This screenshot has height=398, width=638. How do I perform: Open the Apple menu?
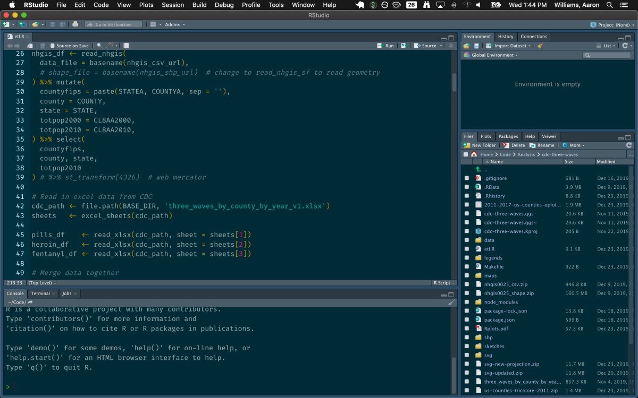12,5
